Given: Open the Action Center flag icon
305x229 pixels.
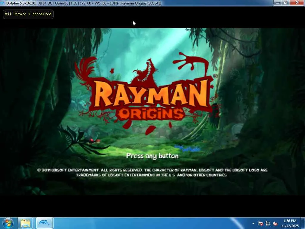Looking at the screenshot, I should [260, 223].
